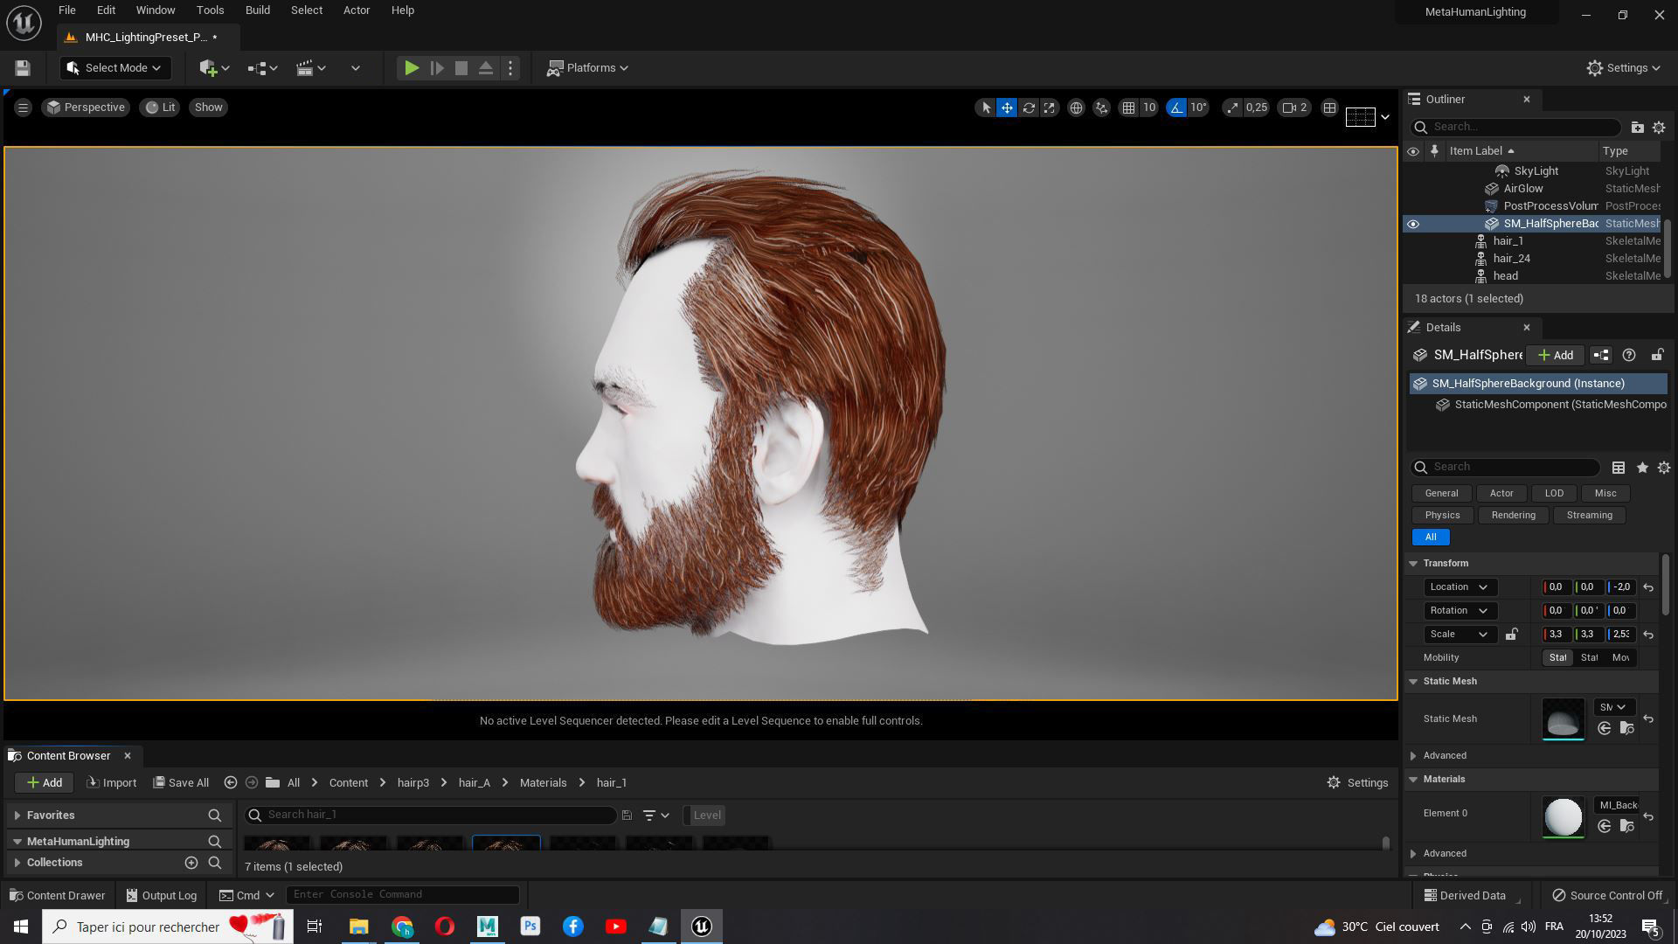Set Mobility to Movable

[1621, 658]
